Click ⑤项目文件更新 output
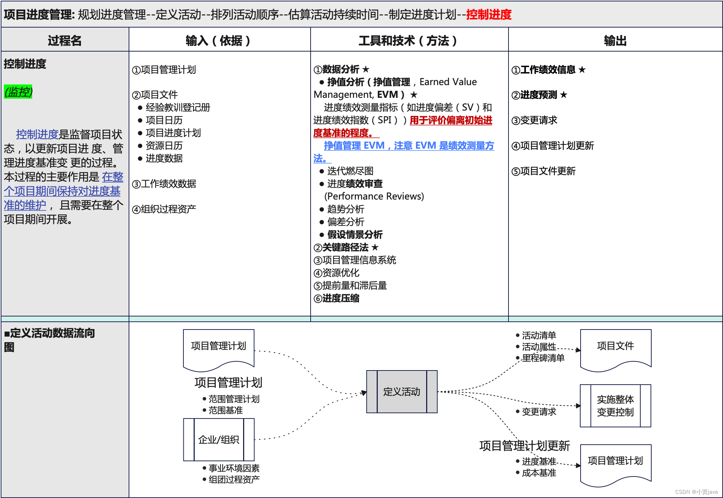The image size is (723, 498). [543, 171]
